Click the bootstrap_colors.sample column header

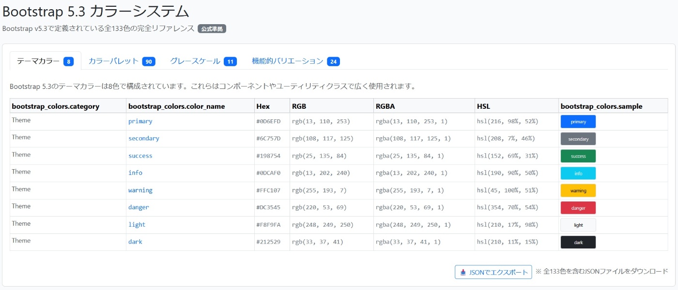613,106
